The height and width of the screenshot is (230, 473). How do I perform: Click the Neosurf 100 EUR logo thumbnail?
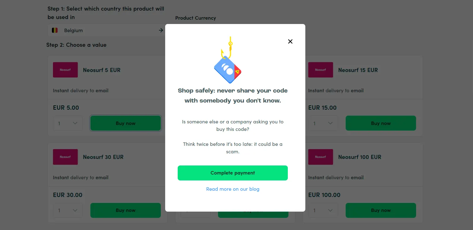point(321,157)
